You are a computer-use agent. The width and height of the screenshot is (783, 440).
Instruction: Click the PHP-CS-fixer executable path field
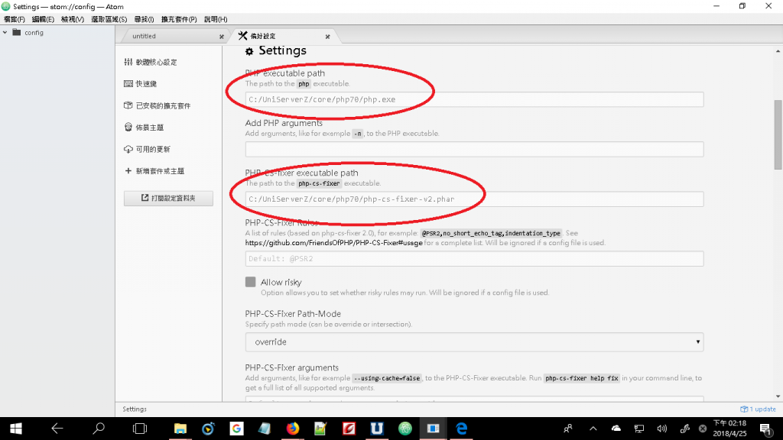(474, 199)
